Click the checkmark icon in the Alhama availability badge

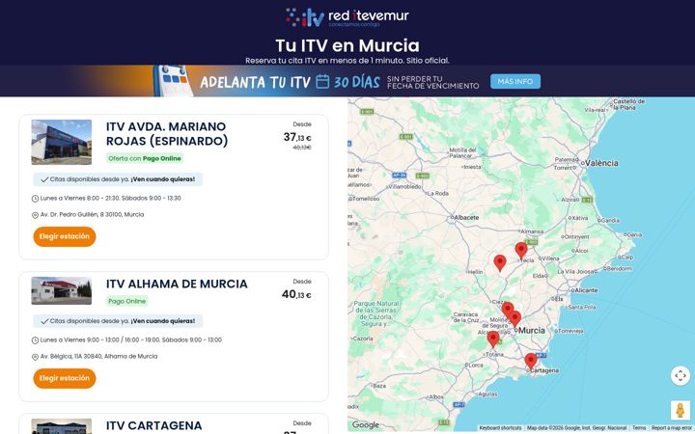pyautogui.click(x=44, y=321)
